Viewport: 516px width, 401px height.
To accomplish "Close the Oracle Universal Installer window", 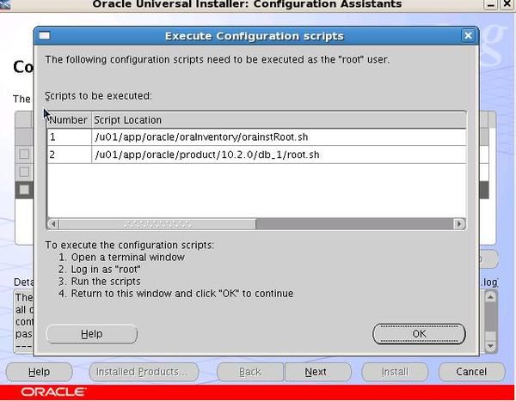I will click(507, 4).
